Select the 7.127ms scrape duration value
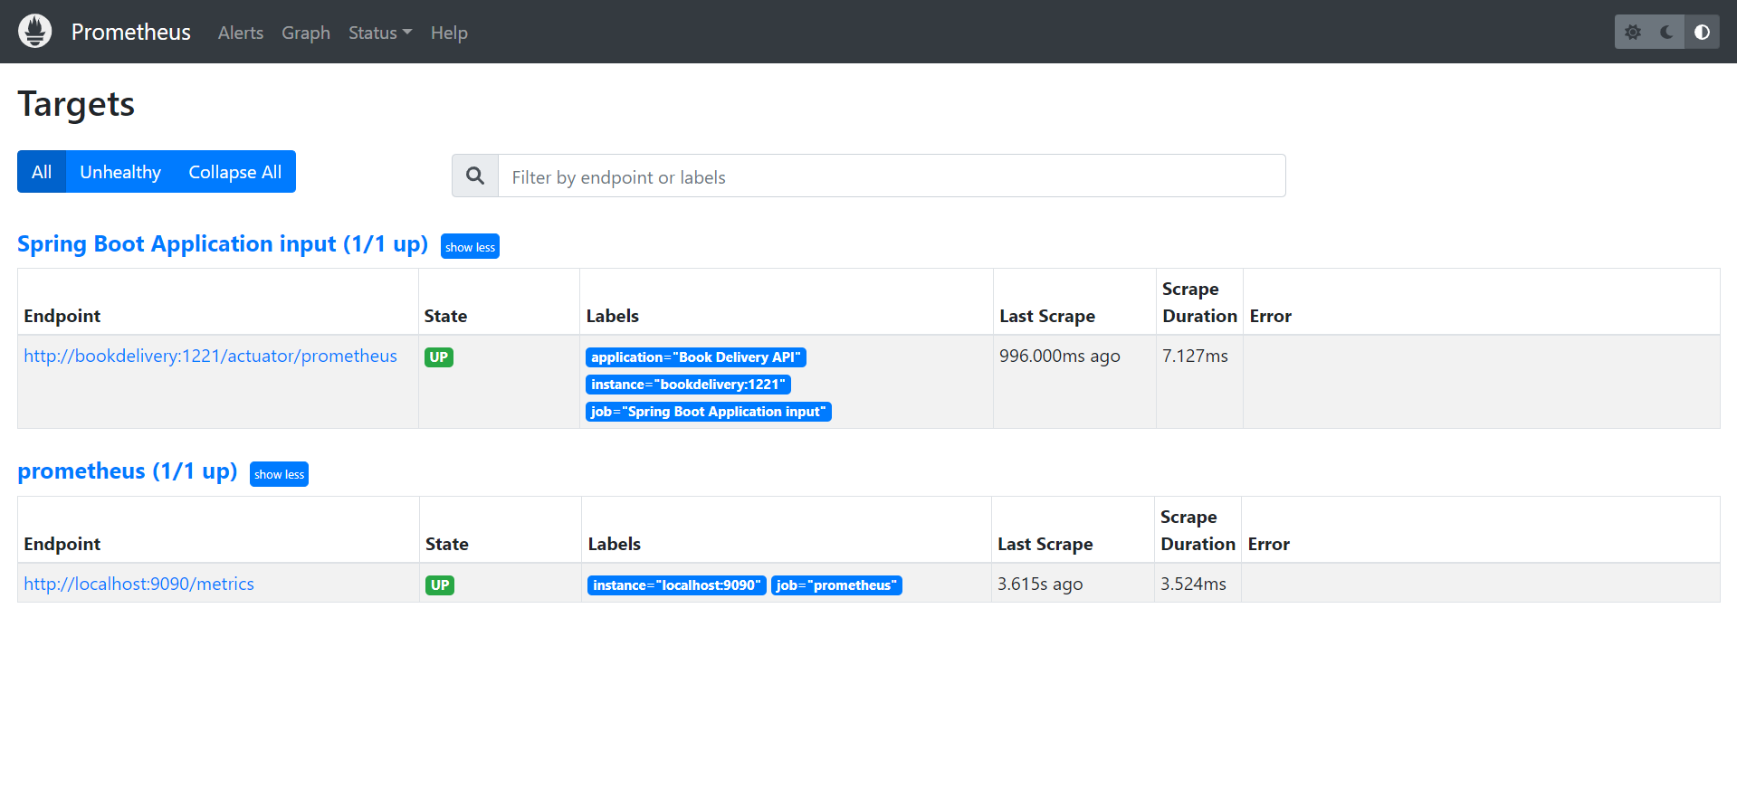The width and height of the screenshot is (1737, 808). (x=1195, y=356)
